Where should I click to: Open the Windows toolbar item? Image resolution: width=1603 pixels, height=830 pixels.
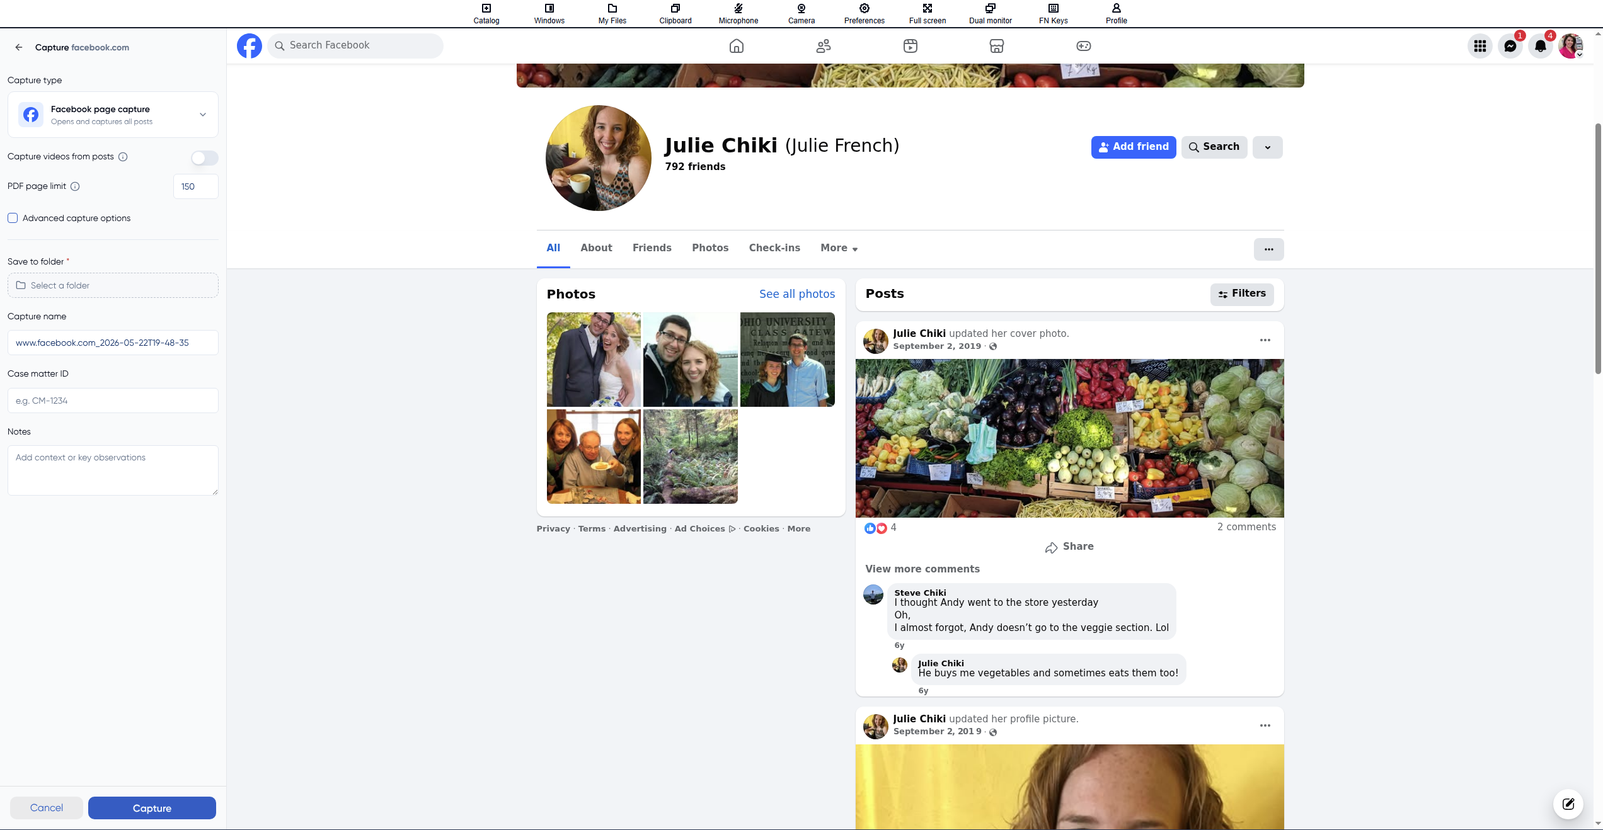point(549,13)
